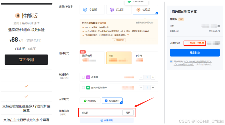Decrease the 多通道 quantity with minus
The height and width of the screenshot is (125, 225).
tap(141, 77)
